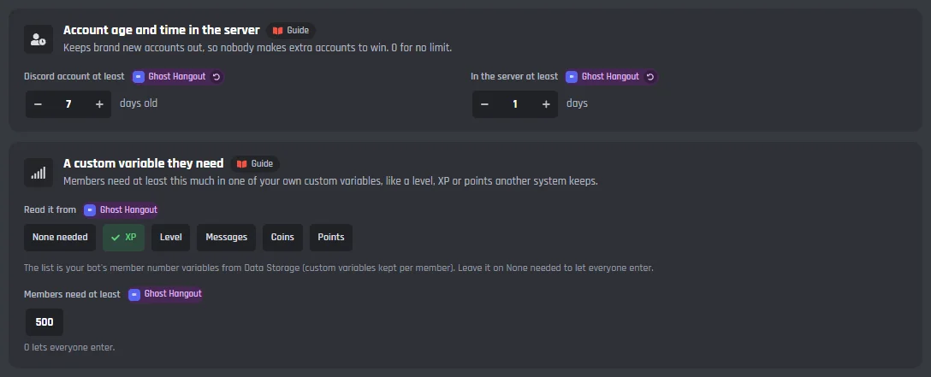Increase days in the server with plus
Image resolution: width=931 pixels, height=377 pixels.
tap(546, 104)
